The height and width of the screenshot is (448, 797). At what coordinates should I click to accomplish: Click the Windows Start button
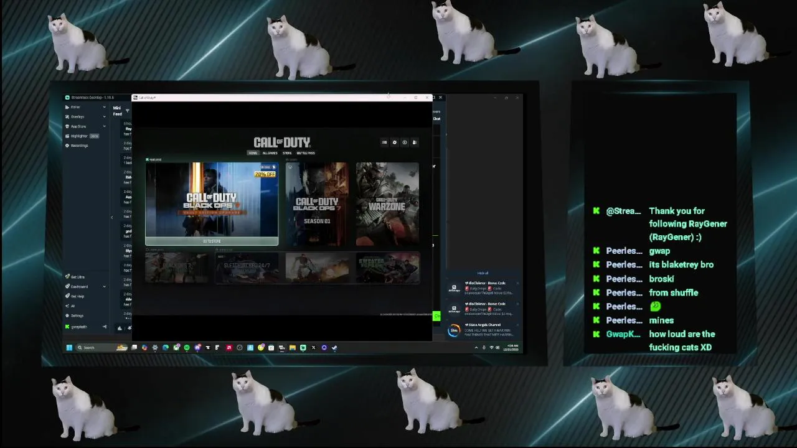(69, 348)
